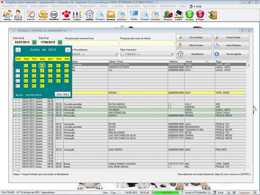Click the Finanças toolbar icon
Image resolution: width=260 pixels, height=195 pixels.
(168, 15)
